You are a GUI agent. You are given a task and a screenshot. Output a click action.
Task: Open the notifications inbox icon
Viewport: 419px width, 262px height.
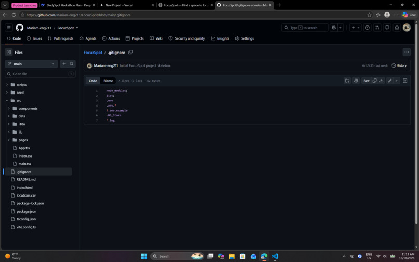(x=397, y=28)
